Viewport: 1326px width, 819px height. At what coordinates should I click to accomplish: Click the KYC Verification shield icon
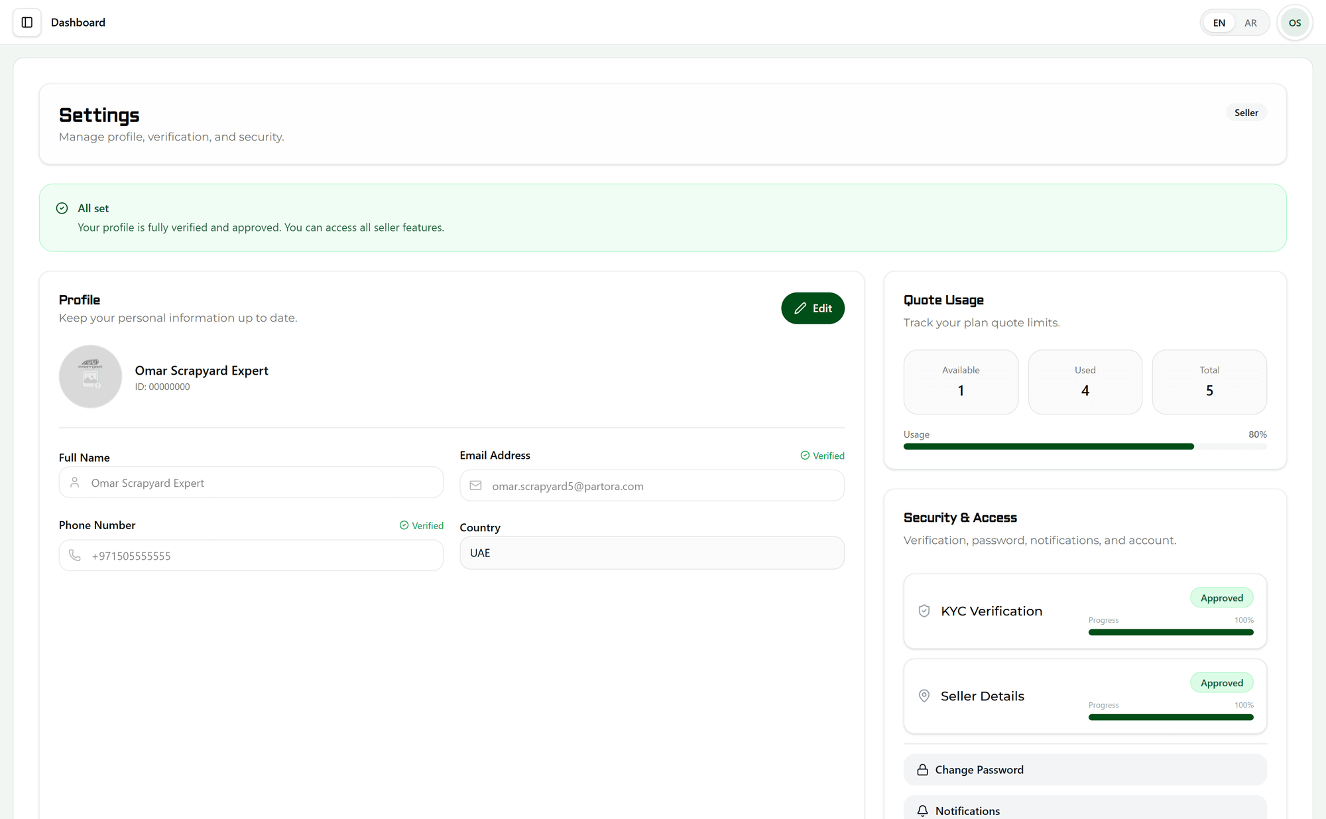[924, 611]
